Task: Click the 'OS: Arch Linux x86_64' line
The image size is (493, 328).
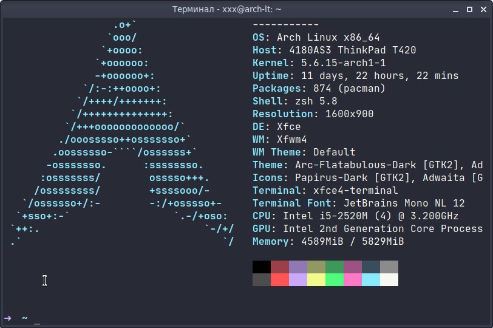Action: pos(316,38)
